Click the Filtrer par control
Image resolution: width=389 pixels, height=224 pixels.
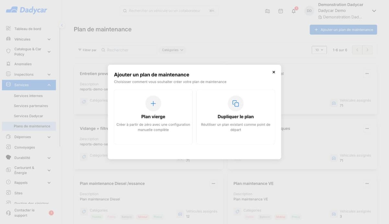coord(87,50)
